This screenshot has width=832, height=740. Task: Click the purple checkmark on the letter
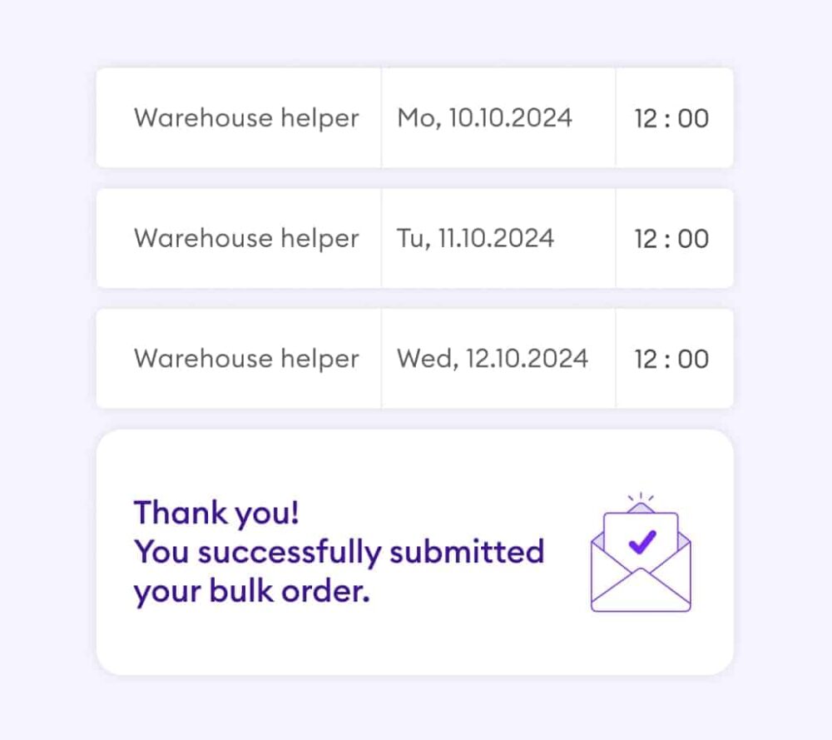tap(642, 542)
